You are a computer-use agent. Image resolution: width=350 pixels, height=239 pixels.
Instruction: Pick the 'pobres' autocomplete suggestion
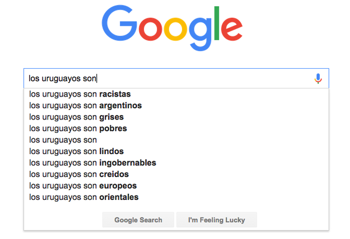pyautogui.click(x=176, y=128)
